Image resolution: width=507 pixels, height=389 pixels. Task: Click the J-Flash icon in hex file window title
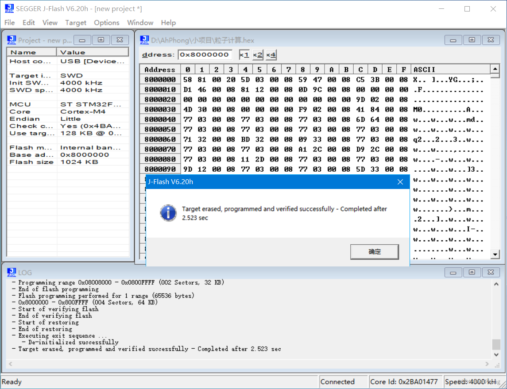144,40
